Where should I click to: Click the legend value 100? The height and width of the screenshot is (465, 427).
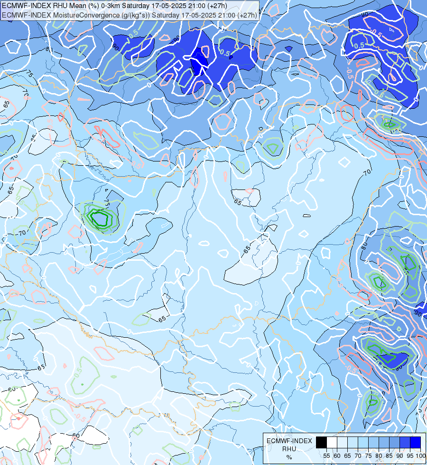pos(421,456)
